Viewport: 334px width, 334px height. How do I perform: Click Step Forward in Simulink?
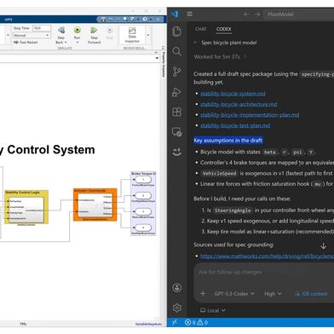pyautogui.click(x=94, y=35)
